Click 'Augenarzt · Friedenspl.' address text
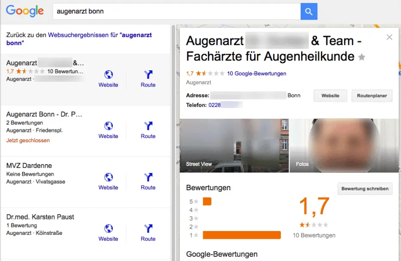This screenshot has height=261, width=401. pyautogui.click(x=35, y=130)
